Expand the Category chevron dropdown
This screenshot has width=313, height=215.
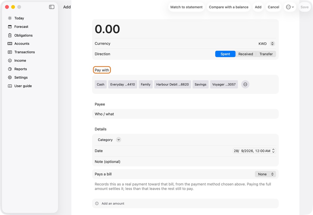point(119,140)
